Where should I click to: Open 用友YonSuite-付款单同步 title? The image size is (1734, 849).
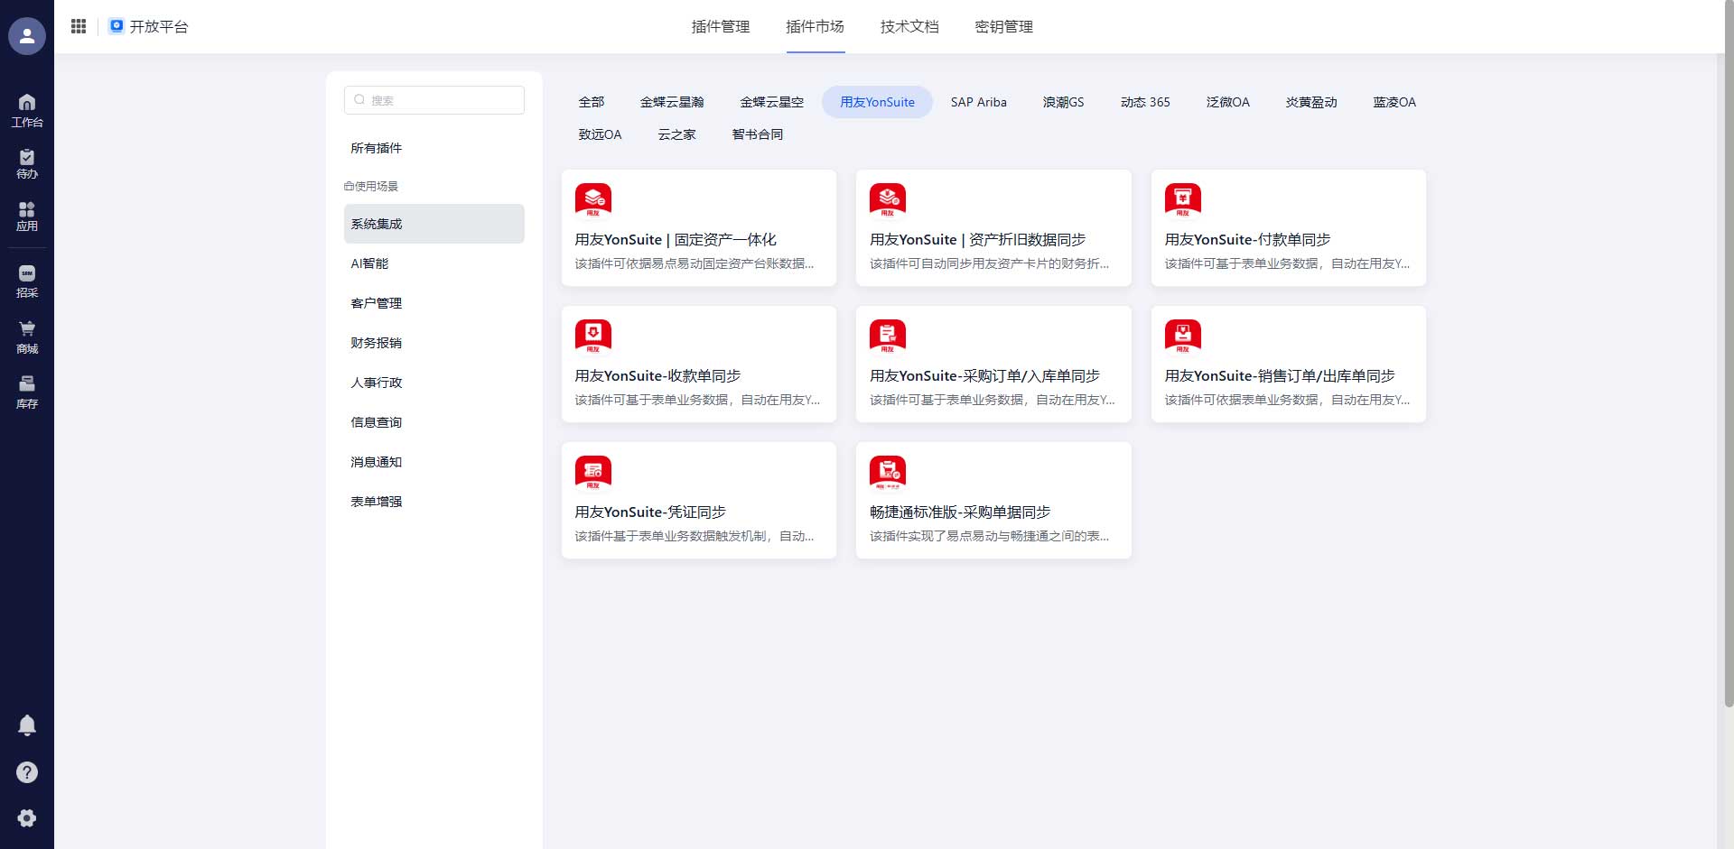point(1247,240)
